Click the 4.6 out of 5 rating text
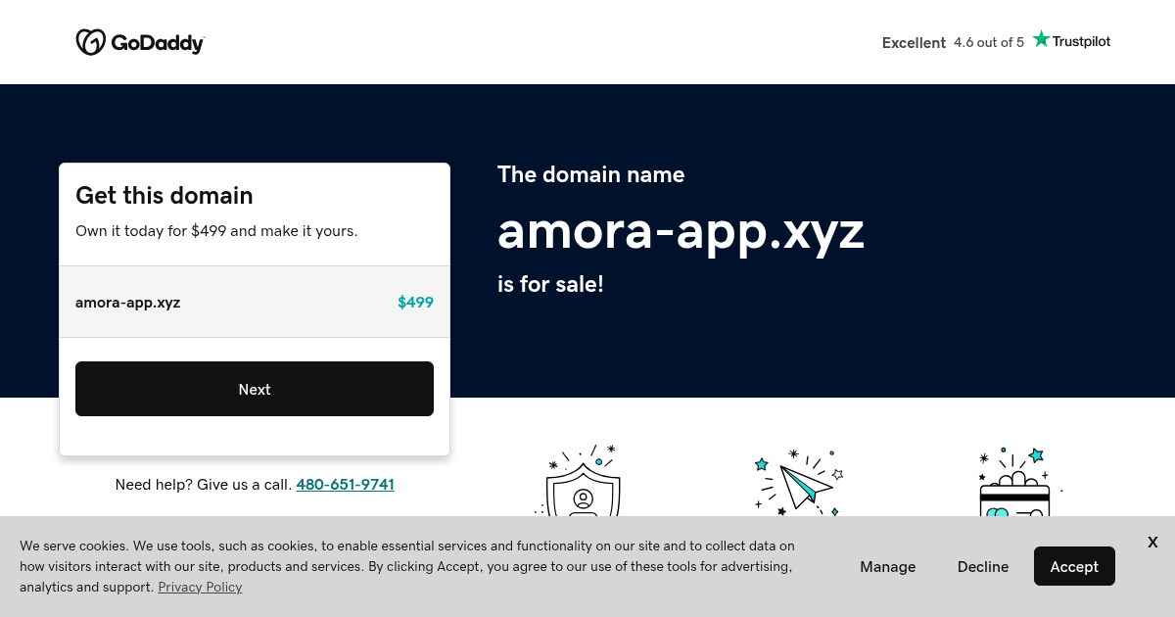 point(988,42)
